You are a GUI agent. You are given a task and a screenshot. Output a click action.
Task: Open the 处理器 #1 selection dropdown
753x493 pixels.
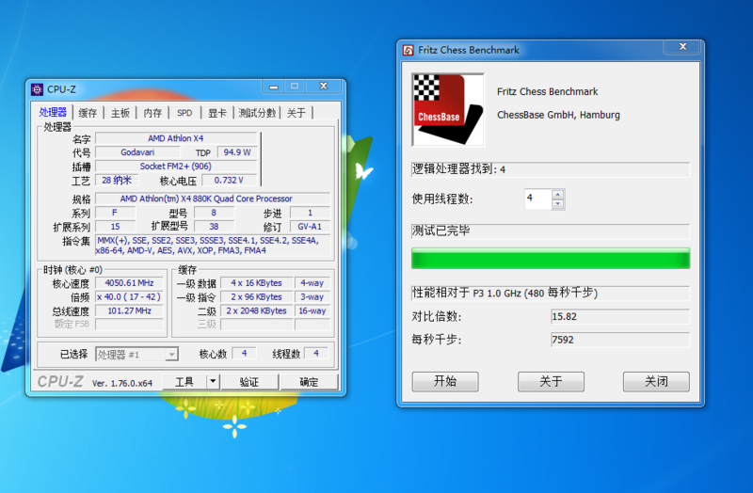(x=136, y=355)
